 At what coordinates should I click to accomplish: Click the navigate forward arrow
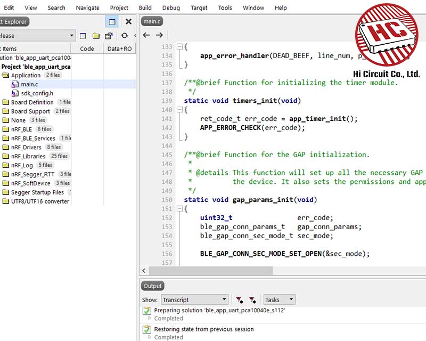(x=159, y=35)
